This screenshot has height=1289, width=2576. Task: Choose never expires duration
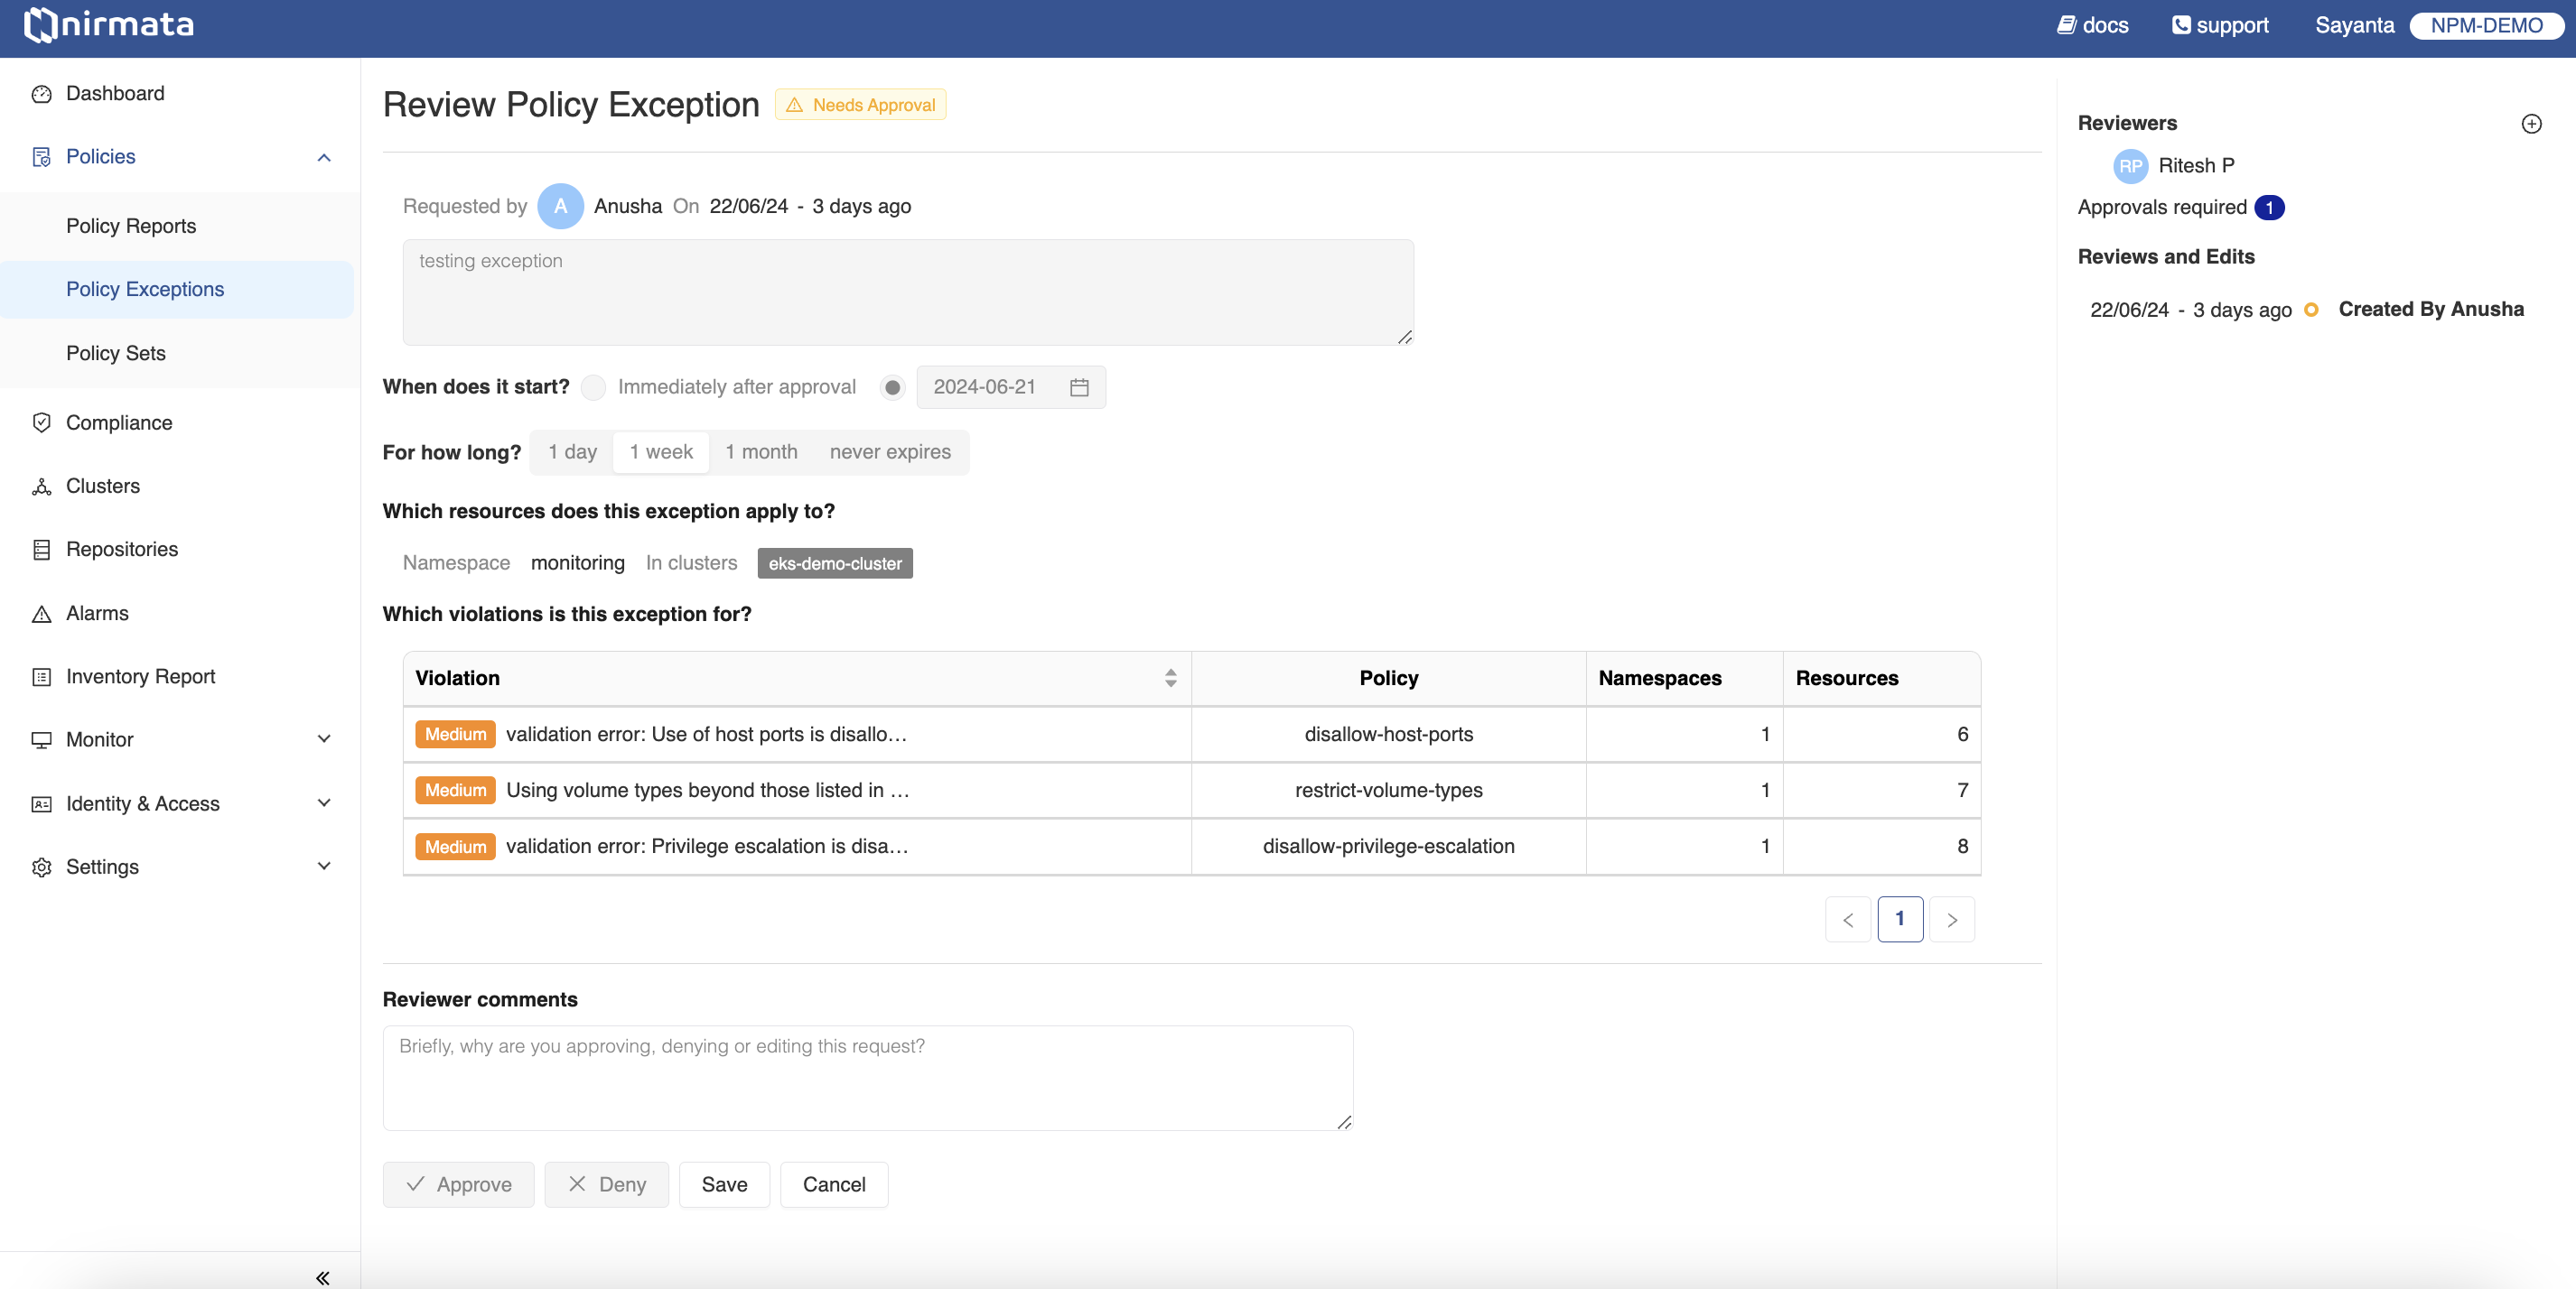coord(890,452)
